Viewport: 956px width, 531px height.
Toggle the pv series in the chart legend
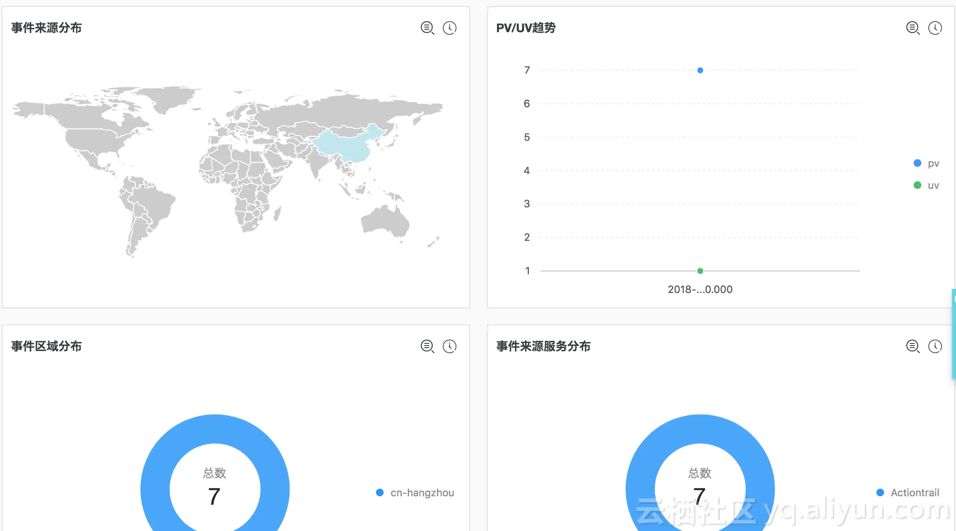[x=933, y=163]
